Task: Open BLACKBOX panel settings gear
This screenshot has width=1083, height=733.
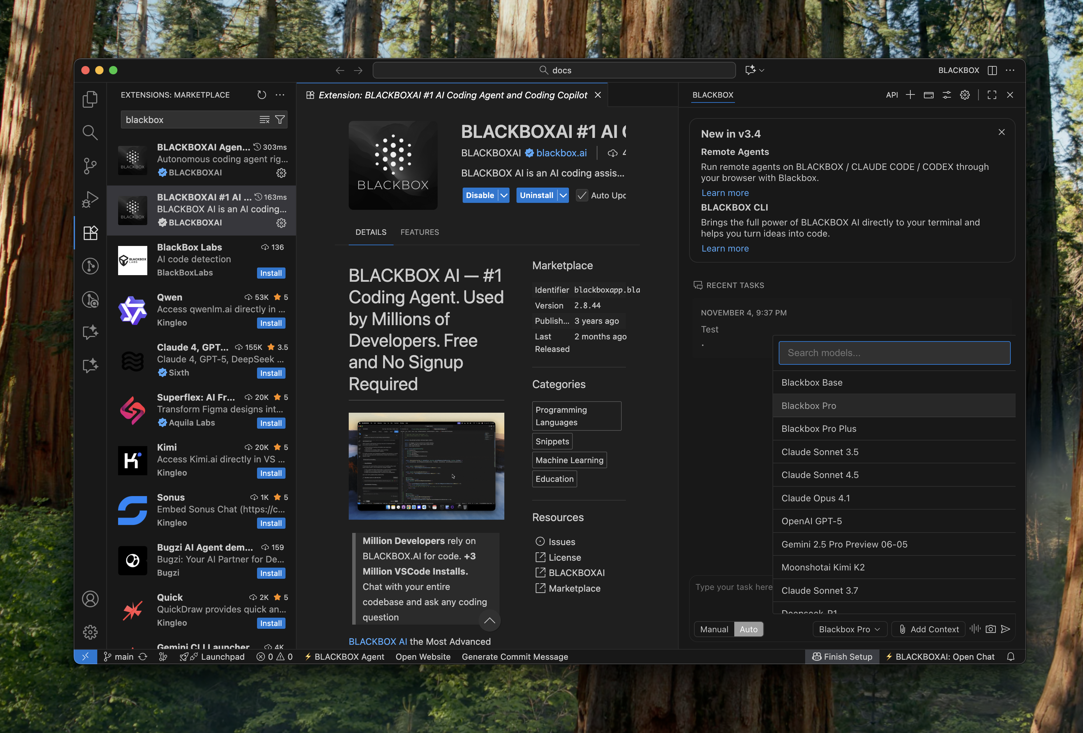Action: (x=965, y=95)
